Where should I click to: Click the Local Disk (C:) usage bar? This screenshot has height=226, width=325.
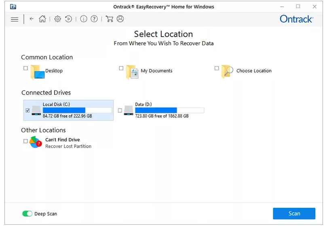[x=77, y=110]
